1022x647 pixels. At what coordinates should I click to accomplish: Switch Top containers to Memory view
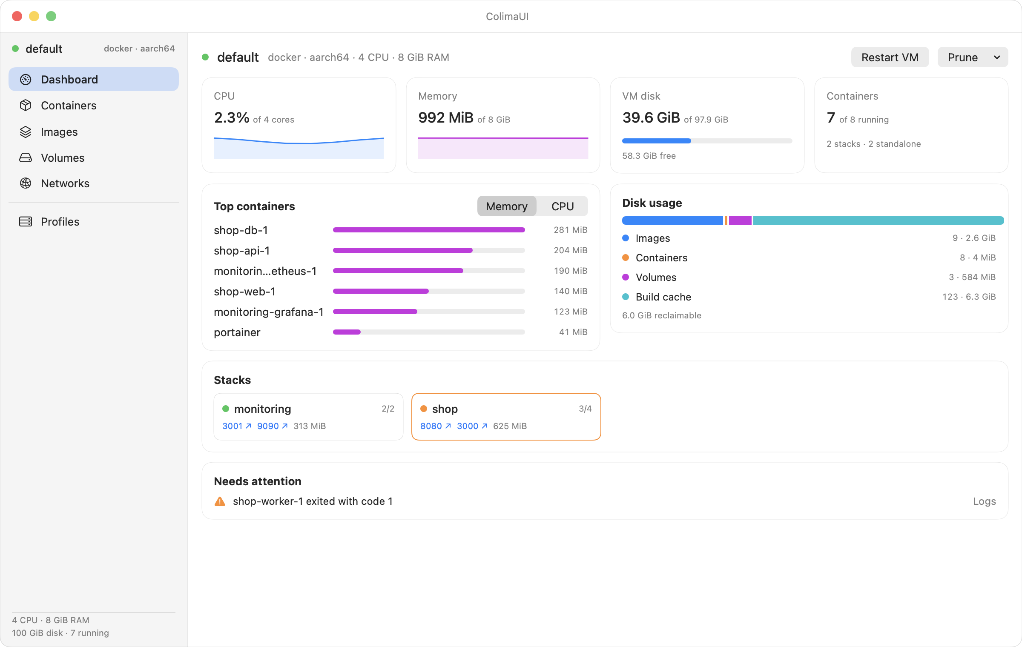click(507, 206)
